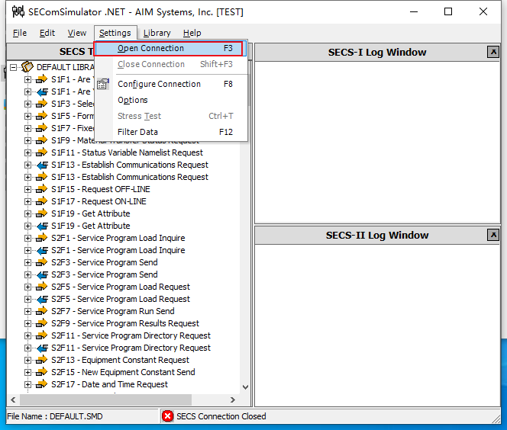Select S2F13 - Equipment Constant Request
This screenshot has height=430, width=507.
[121, 360]
